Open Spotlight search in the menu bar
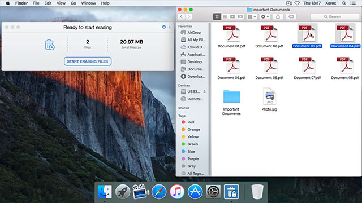 344,3
